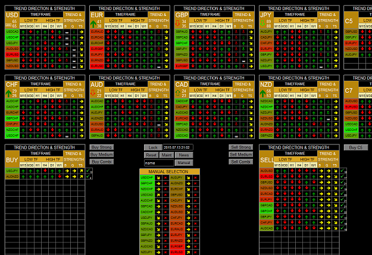The image size is (372, 255).
Task: Click yellow arrow beside EURUSD in Manual Selection
Action: pos(188,252)
